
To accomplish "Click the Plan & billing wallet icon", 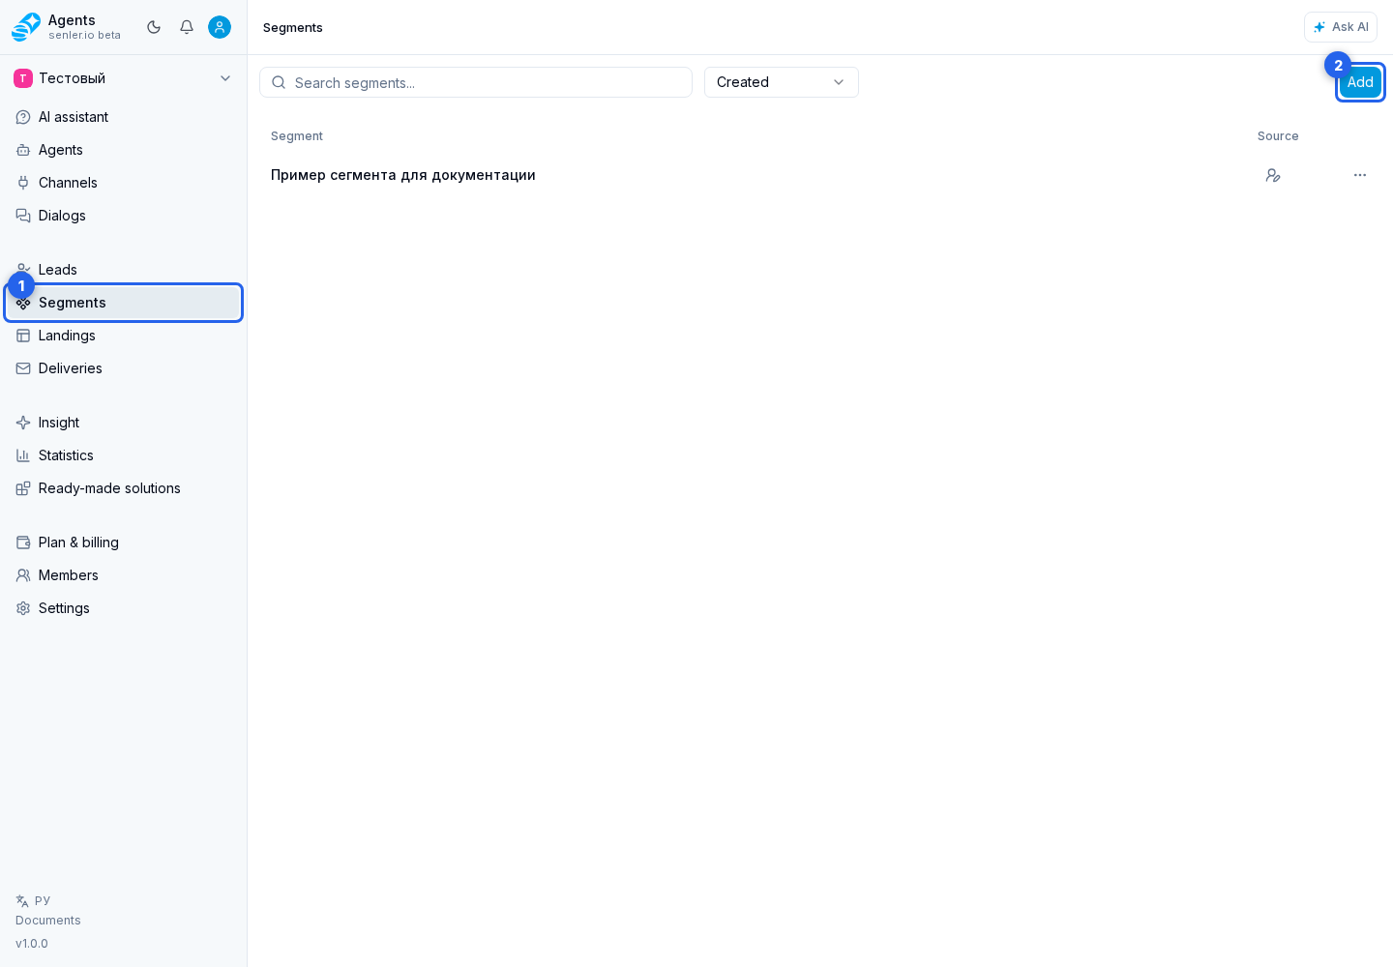I will (23, 542).
